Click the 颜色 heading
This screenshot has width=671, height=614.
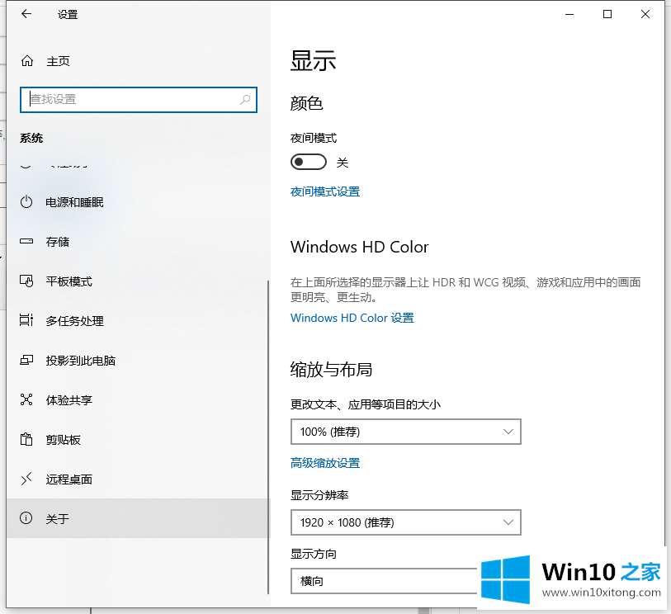pos(306,103)
